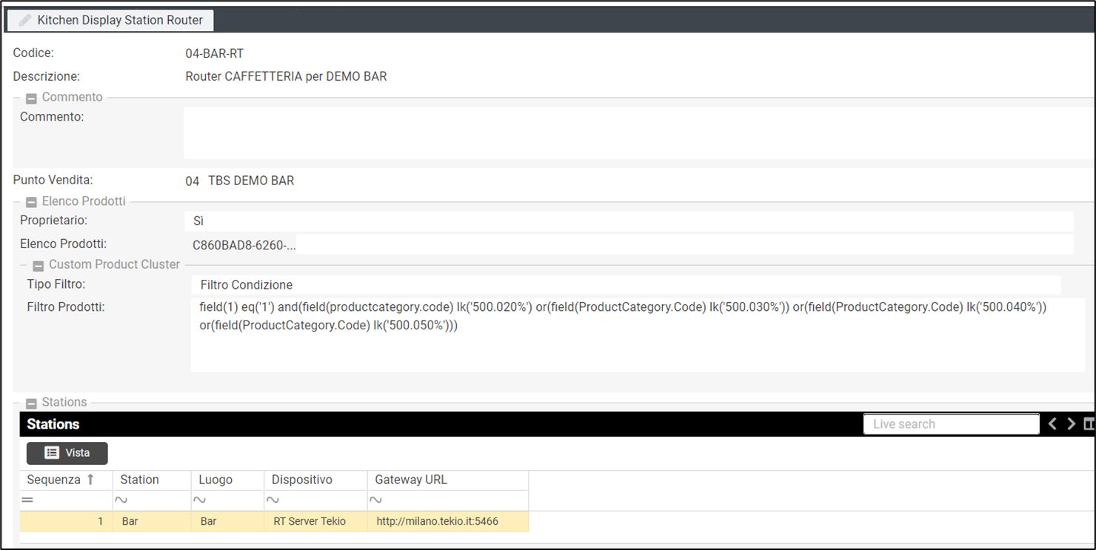Sort by the Station column header
Viewport: 1096px width, 550px height.
pyautogui.click(x=140, y=480)
